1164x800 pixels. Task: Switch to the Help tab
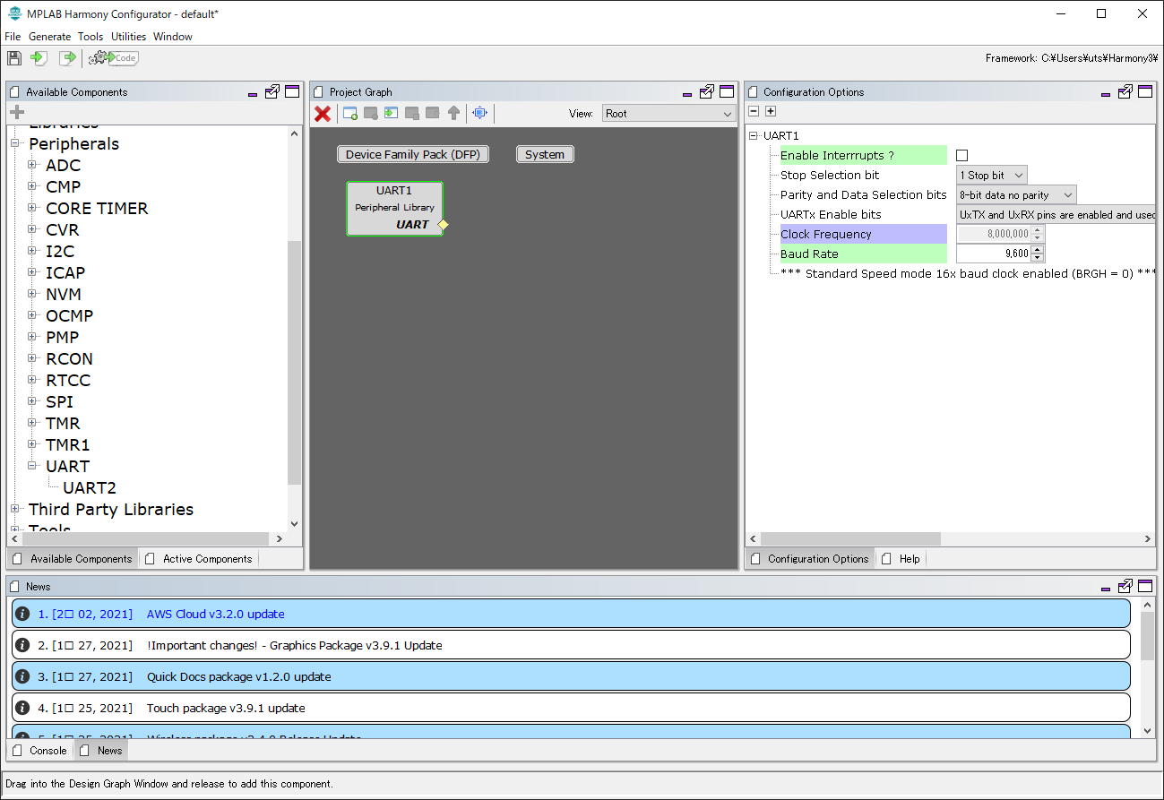tap(901, 559)
